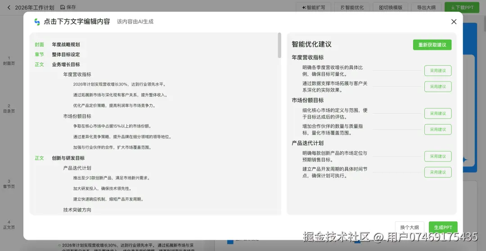Click the 保存 save icon button
486x251 pixels.
(x=68, y=7)
